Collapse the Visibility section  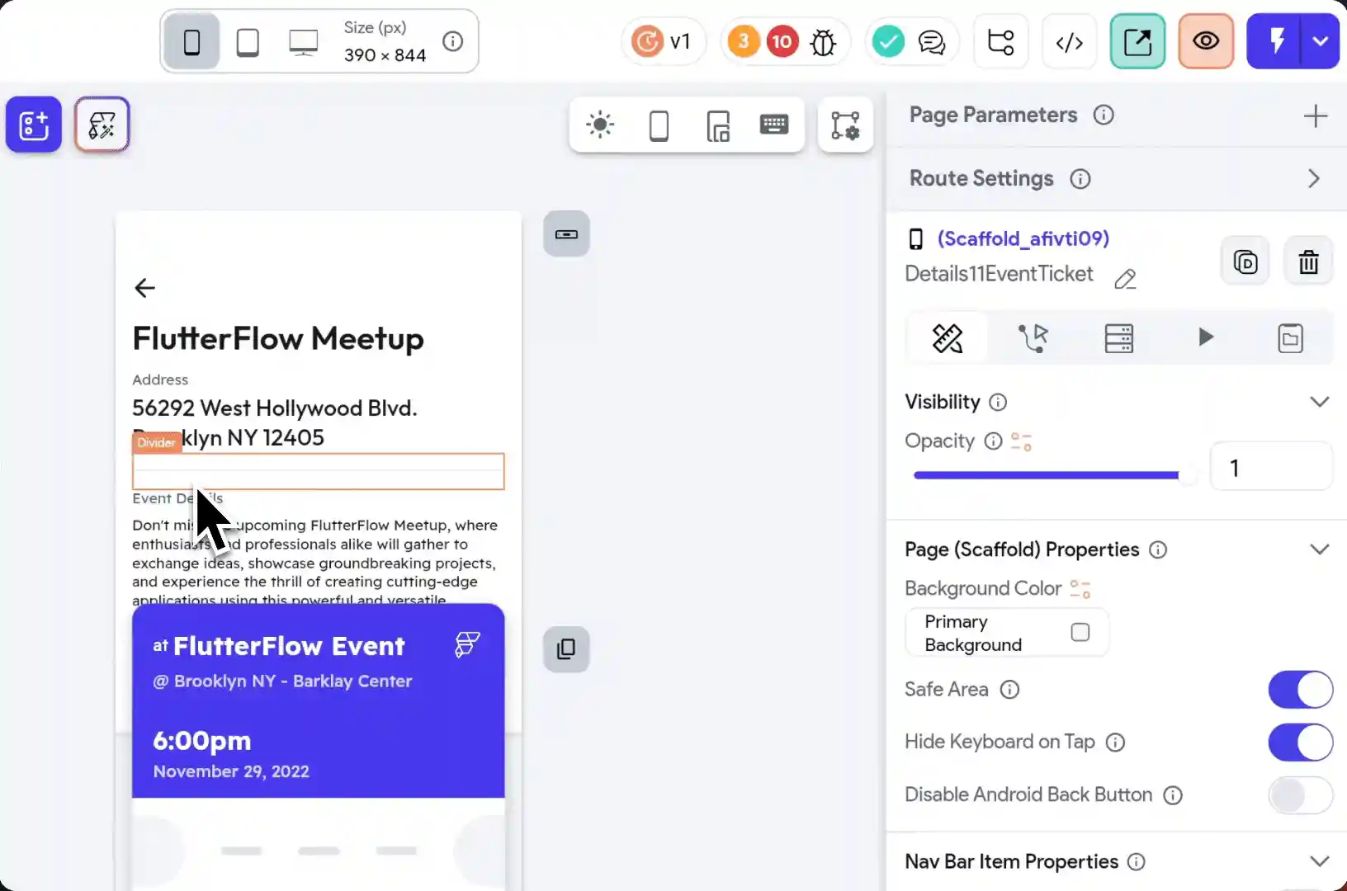[x=1319, y=402]
